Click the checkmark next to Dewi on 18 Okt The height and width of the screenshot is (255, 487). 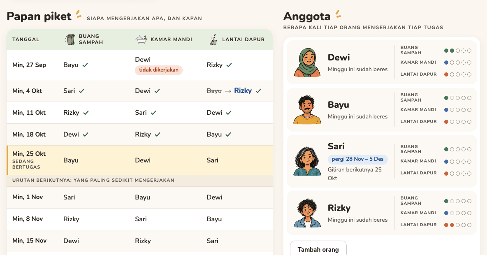(x=86, y=134)
